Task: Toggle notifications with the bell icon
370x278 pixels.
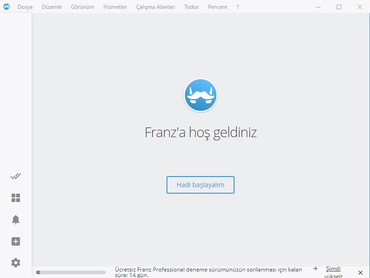Action: [16, 220]
